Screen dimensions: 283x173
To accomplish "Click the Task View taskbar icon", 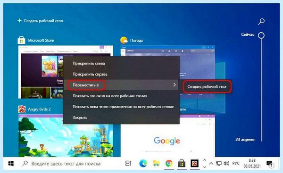I will pos(128,163).
